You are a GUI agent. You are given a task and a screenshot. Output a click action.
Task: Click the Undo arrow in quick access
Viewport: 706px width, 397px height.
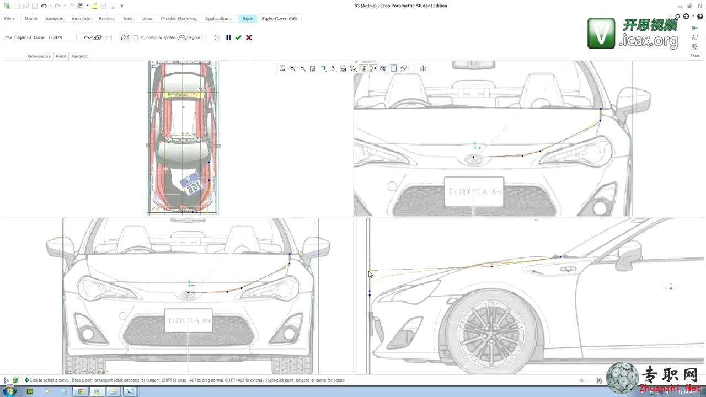(x=44, y=6)
